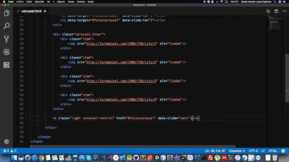Open App Store from the dock
This screenshot has width=289, height=162.
82,158
